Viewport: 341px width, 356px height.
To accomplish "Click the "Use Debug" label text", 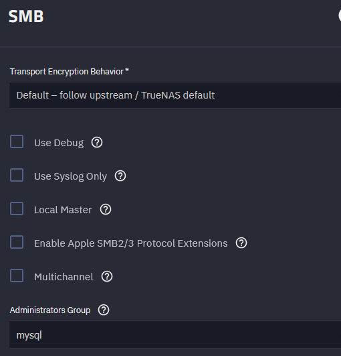I will click(x=59, y=143).
